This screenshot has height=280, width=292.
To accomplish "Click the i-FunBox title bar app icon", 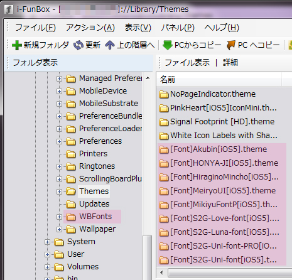I will click(9, 9).
